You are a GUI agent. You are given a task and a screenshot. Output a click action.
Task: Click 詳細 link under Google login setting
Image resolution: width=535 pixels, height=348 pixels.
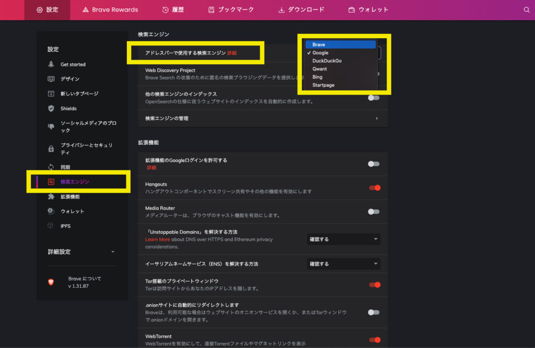tap(152, 168)
